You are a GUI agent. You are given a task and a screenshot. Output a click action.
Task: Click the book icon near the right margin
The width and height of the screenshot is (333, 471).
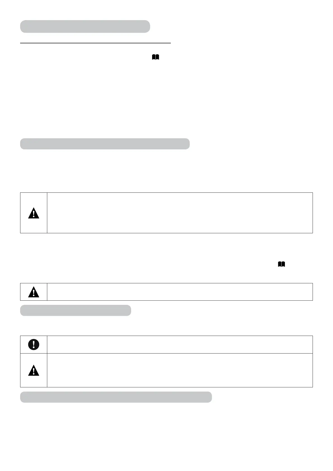(281, 264)
